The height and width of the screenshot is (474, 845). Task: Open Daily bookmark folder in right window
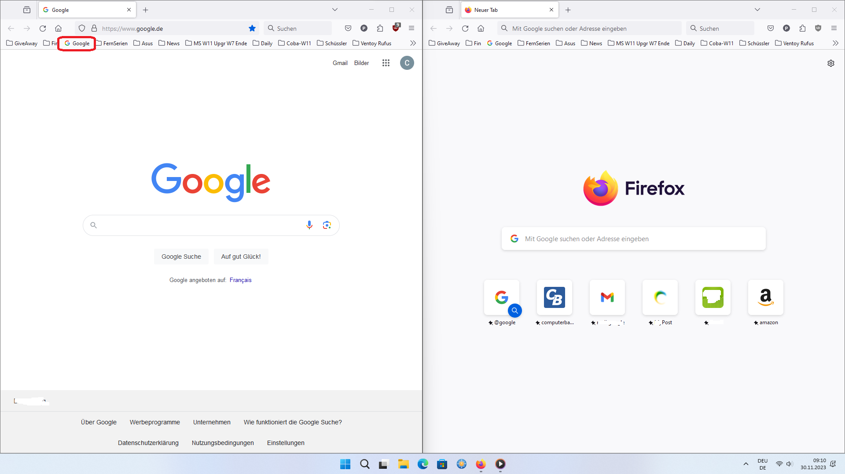pos(685,43)
